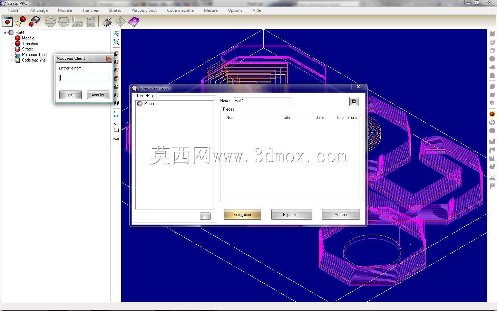
Task: Save with the floppy disk toolbar icon
Action: (35, 21)
